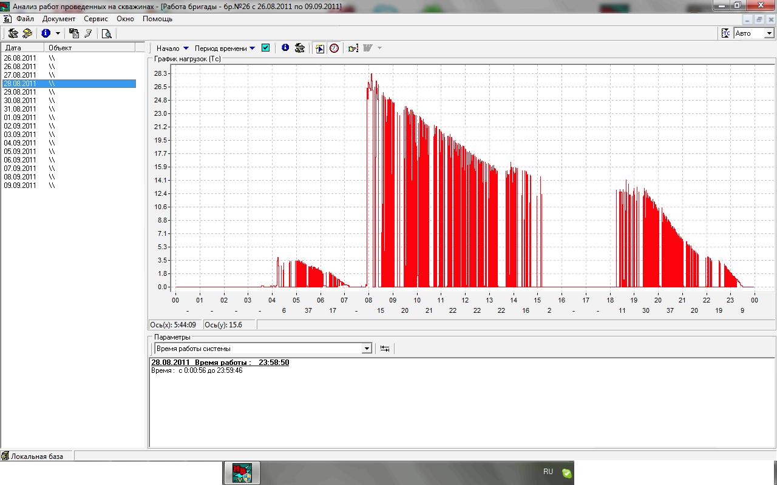Click the application icon left of Файл menu
777x485 pixels.
coord(7,19)
